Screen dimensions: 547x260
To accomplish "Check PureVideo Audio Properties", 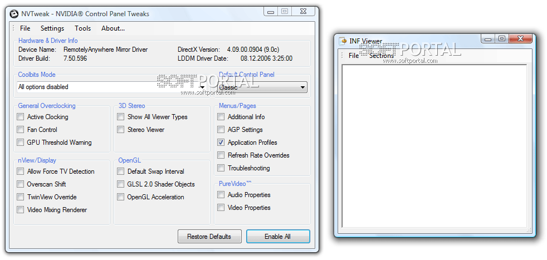I will pyautogui.click(x=221, y=195).
